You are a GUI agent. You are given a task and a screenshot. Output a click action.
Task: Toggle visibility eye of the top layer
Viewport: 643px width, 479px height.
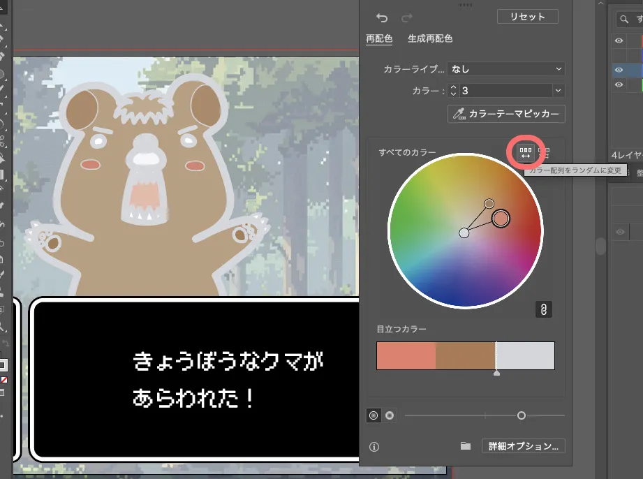(x=619, y=41)
